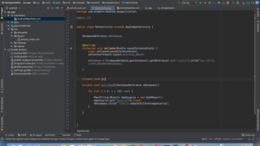Viewport: 260px width, 146px height.
Task: Open the Build tool window
Action: click(78, 135)
